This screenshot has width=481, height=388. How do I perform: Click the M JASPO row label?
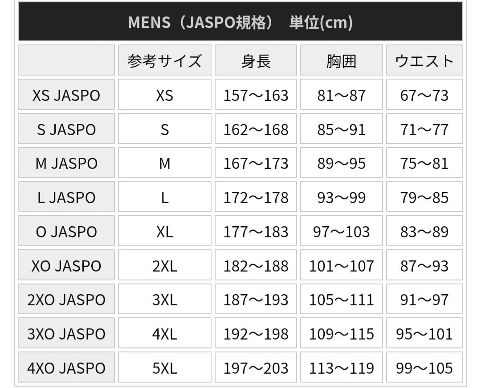click(66, 163)
